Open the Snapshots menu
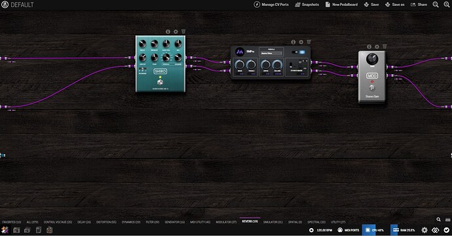 307,5
